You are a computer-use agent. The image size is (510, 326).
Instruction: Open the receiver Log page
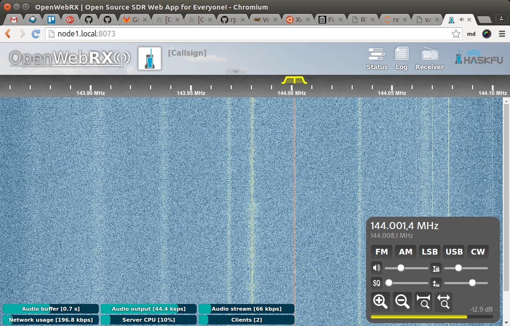click(402, 58)
